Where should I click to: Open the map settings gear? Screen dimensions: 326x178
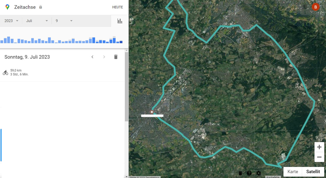pos(259,173)
